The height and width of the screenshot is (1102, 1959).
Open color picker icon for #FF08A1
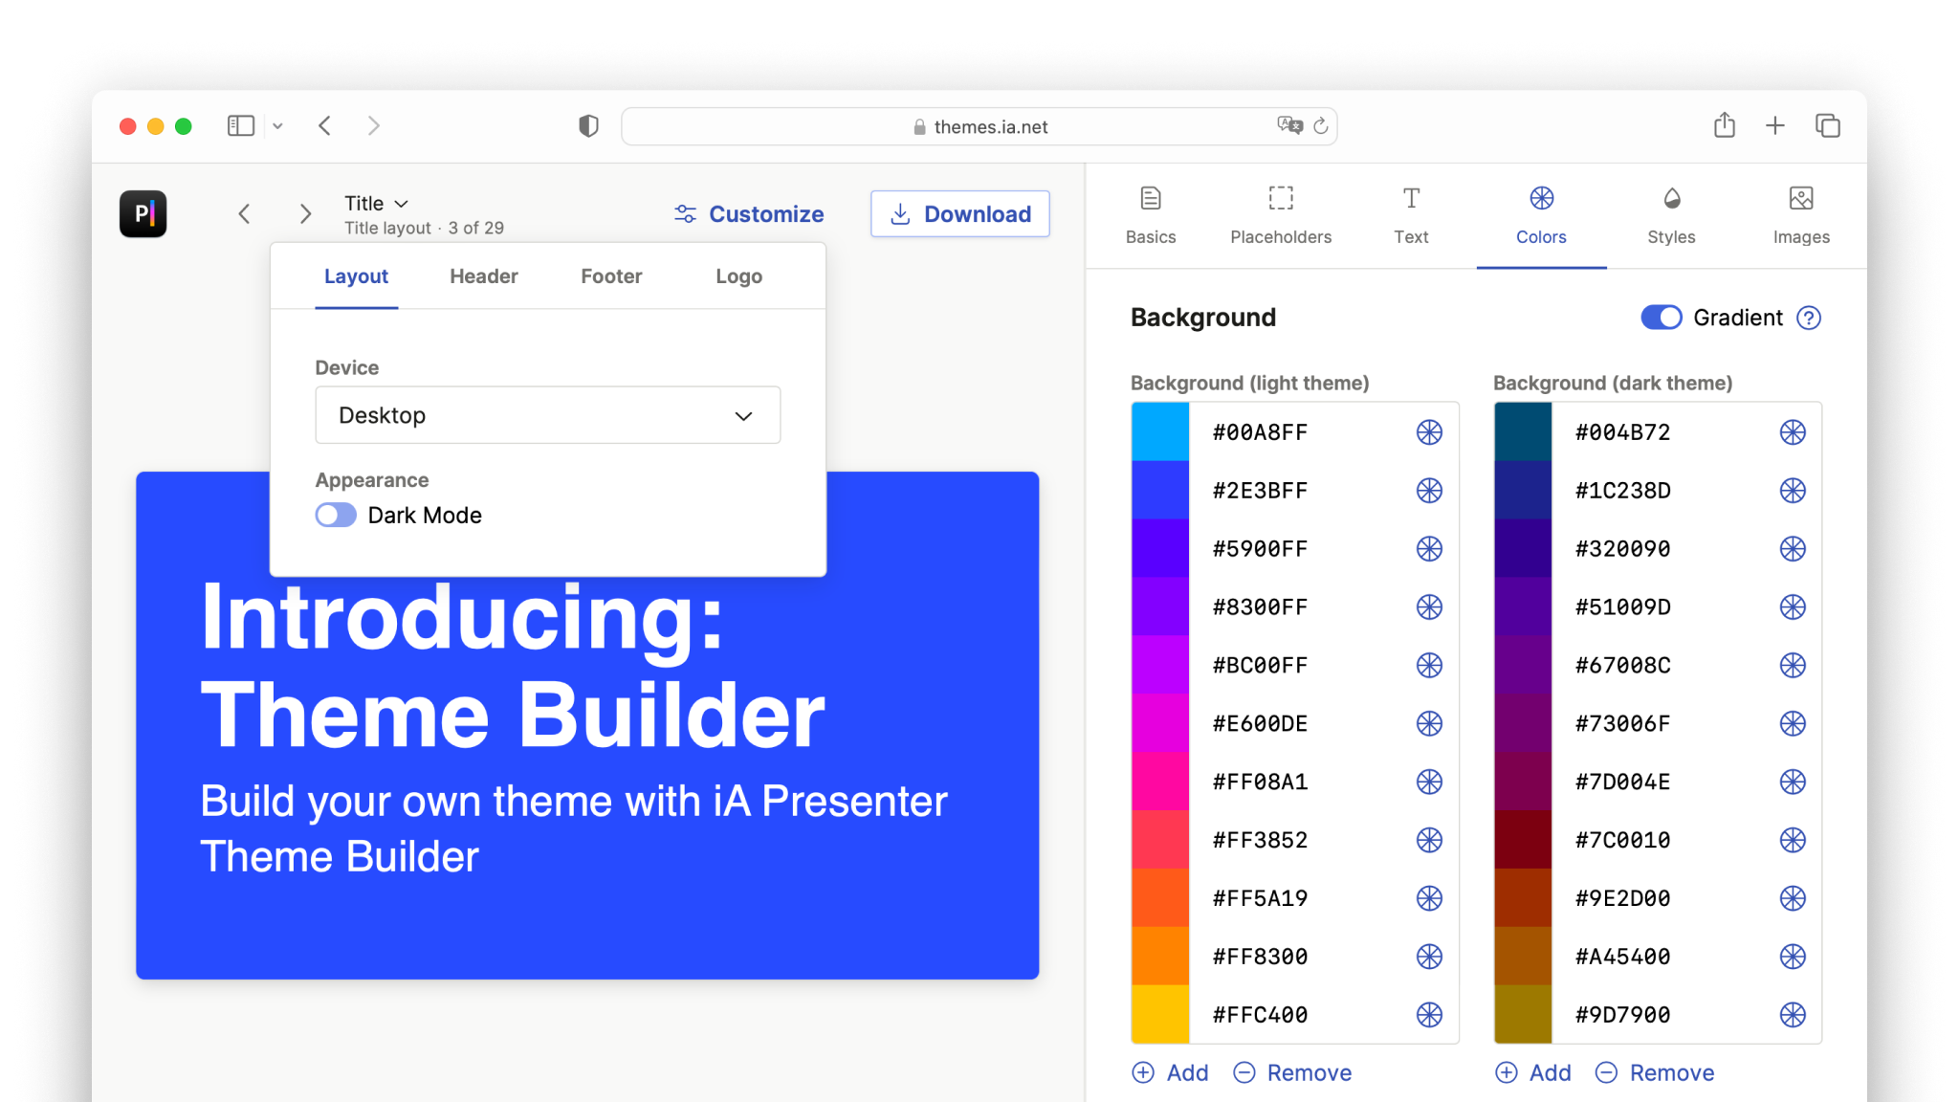coord(1429,782)
